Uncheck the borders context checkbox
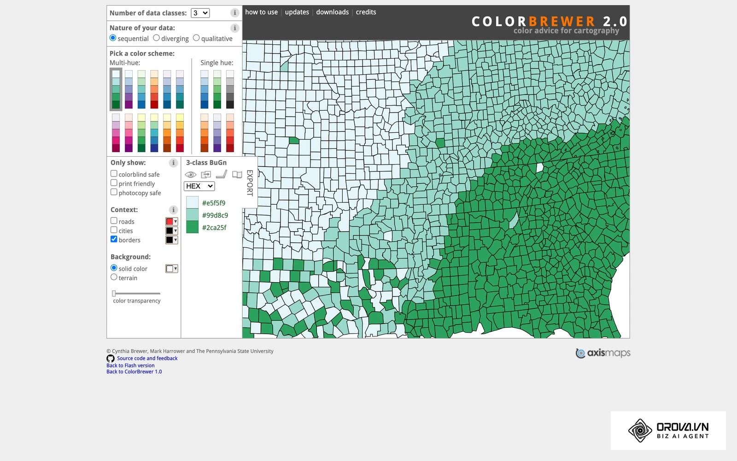 pyautogui.click(x=114, y=239)
